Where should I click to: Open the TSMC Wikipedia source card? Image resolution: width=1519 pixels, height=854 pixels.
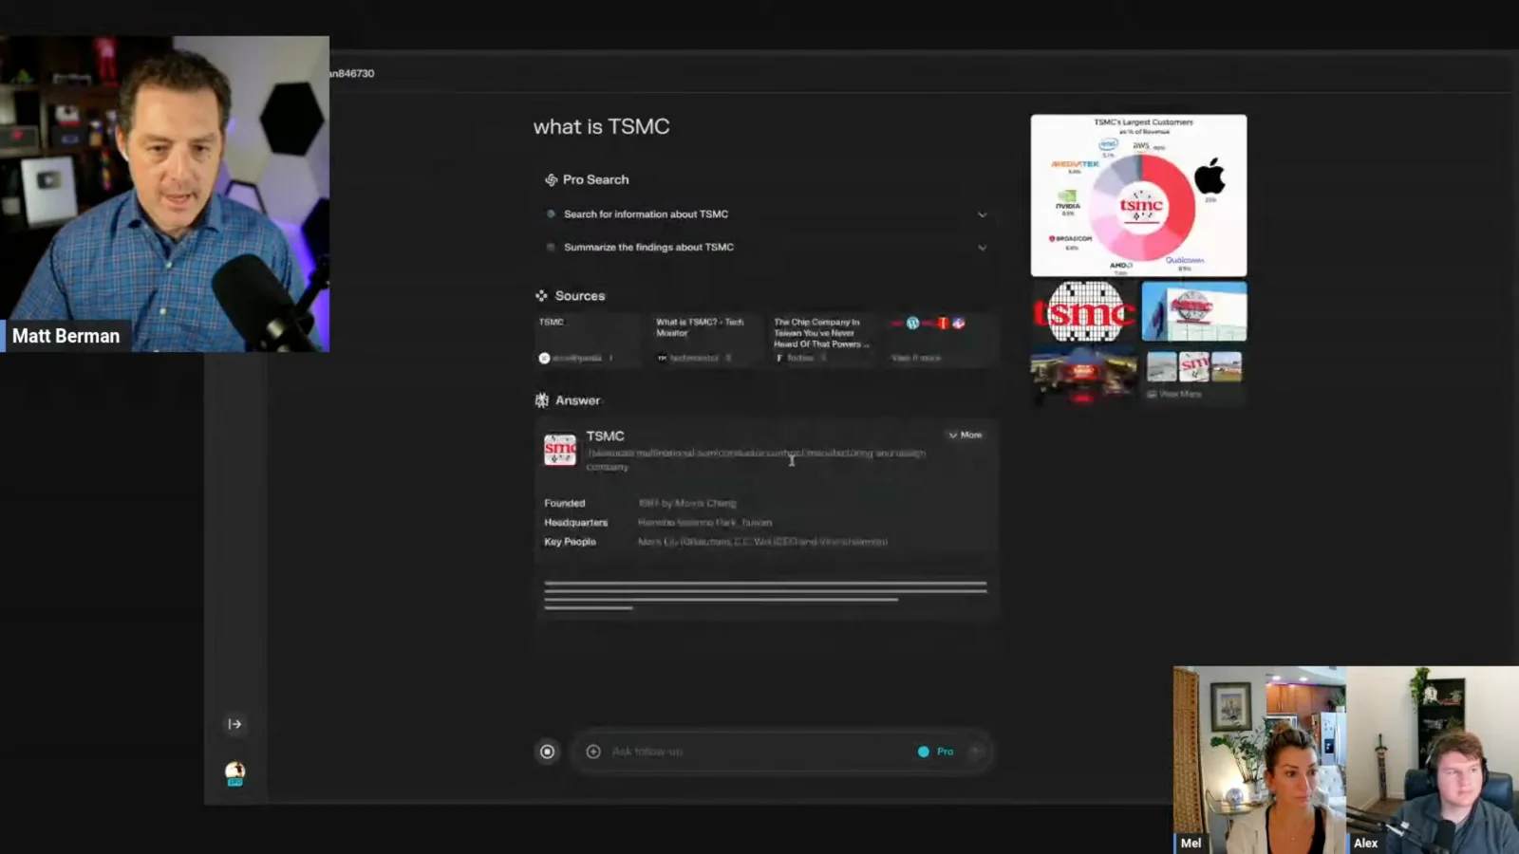point(590,340)
